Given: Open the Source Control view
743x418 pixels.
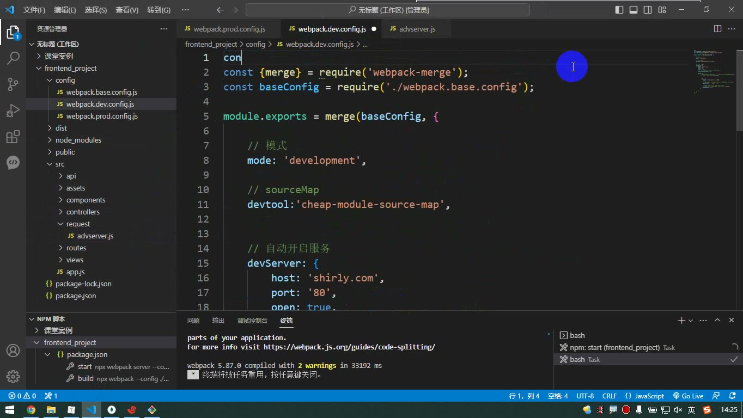Looking at the screenshot, I should click(13, 84).
